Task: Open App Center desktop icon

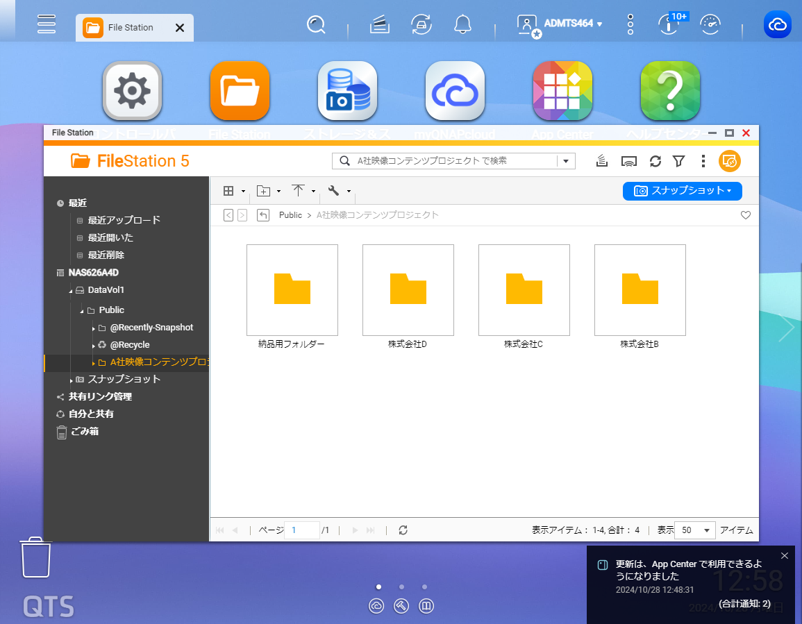Action: point(562,91)
